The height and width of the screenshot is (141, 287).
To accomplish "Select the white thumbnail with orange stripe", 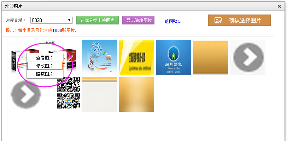I will (99, 95).
